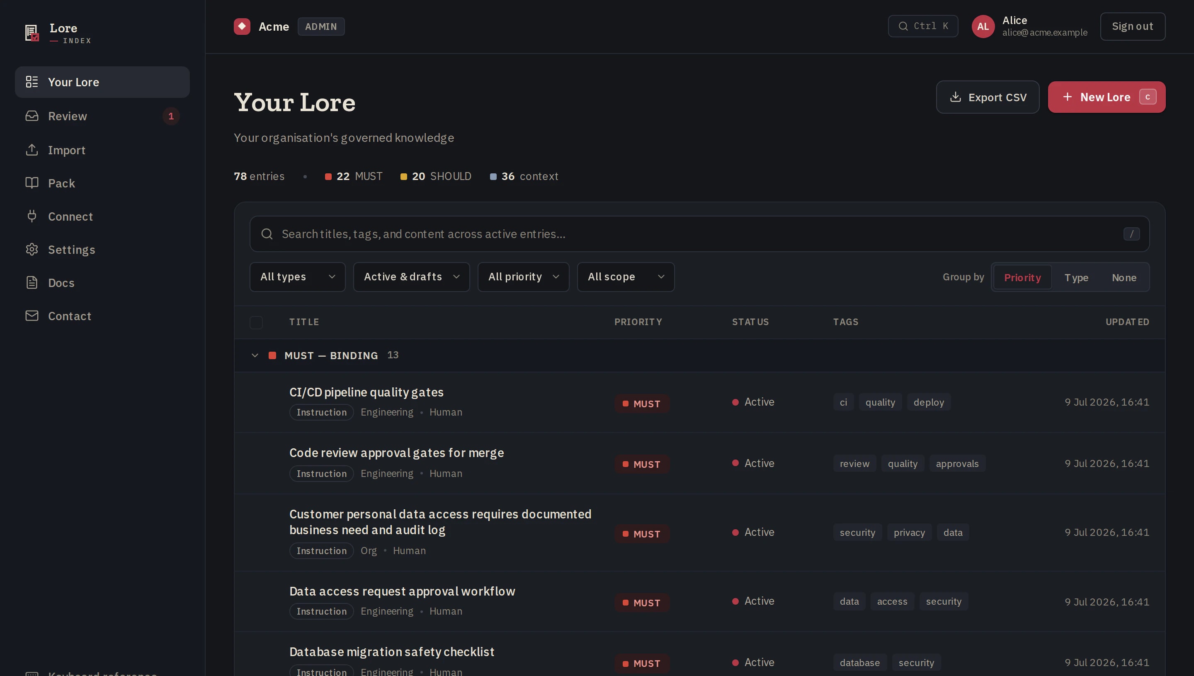
Task: Click the plus icon on New Lore
Action: tap(1067, 97)
